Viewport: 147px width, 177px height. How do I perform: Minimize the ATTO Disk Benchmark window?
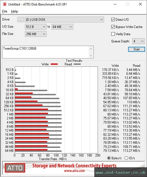point(115,4)
